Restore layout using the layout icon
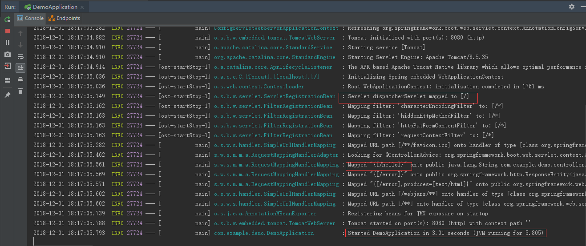This screenshot has height=246, width=586. coord(7,80)
